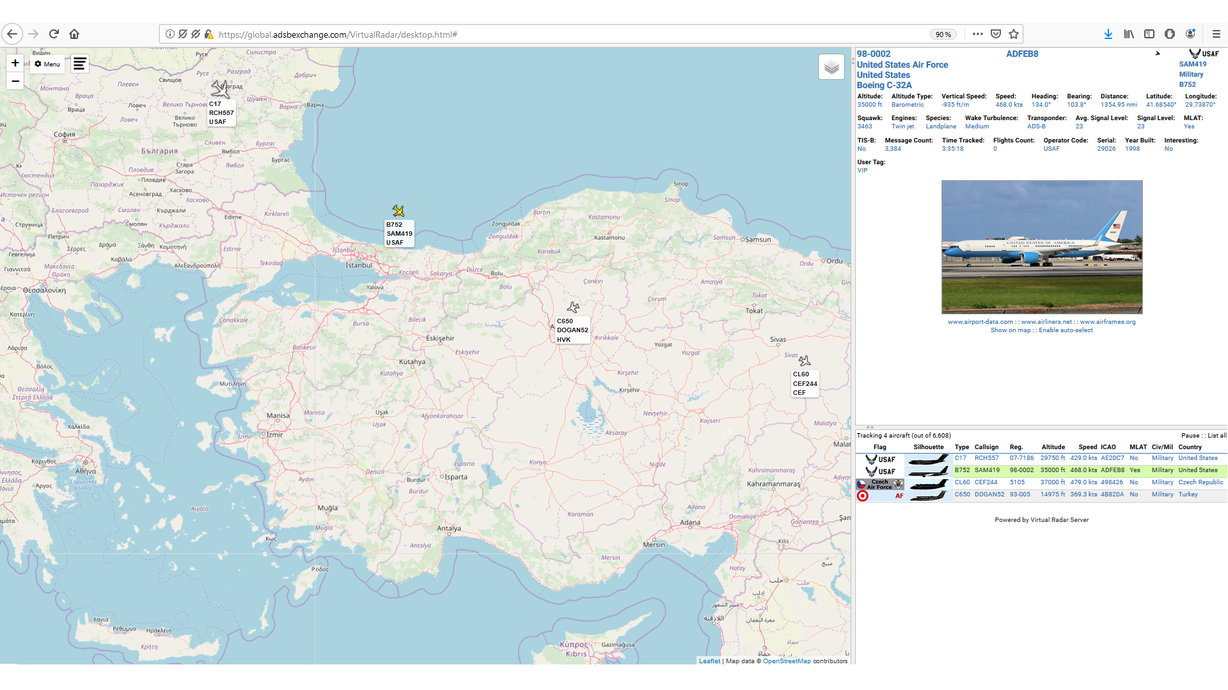Click the DOGAN52 aircraft marker near Ankara
This screenshot has width=1228, height=690.
[573, 308]
